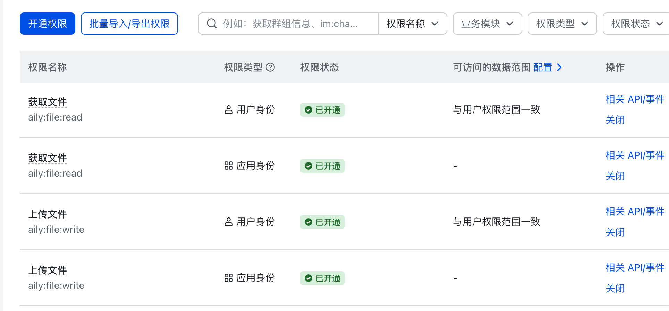Click the 开通权限 button
Image resolution: width=669 pixels, height=311 pixels.
tap(48, 24)
